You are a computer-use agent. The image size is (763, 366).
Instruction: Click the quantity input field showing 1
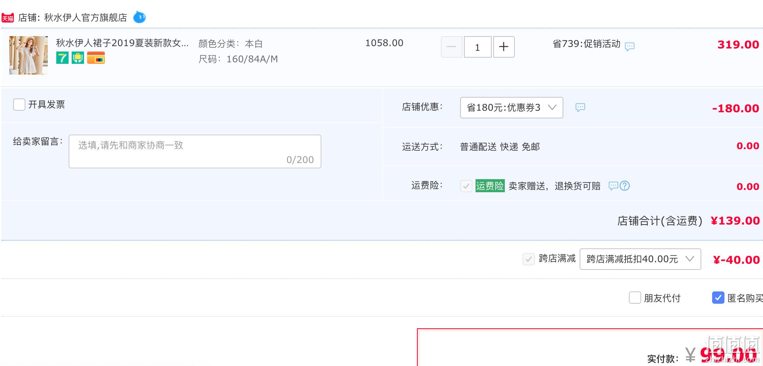477,47
